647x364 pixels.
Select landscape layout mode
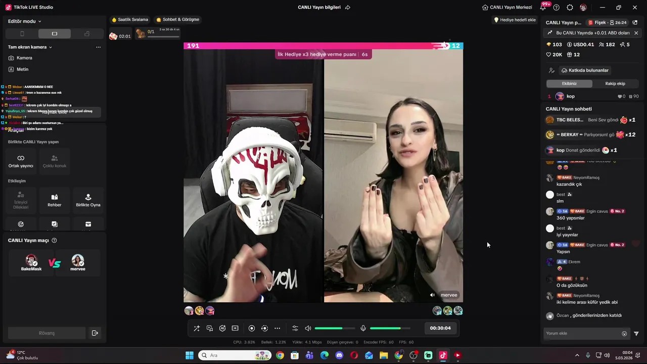pyautogui.click(x=55, y=34)
